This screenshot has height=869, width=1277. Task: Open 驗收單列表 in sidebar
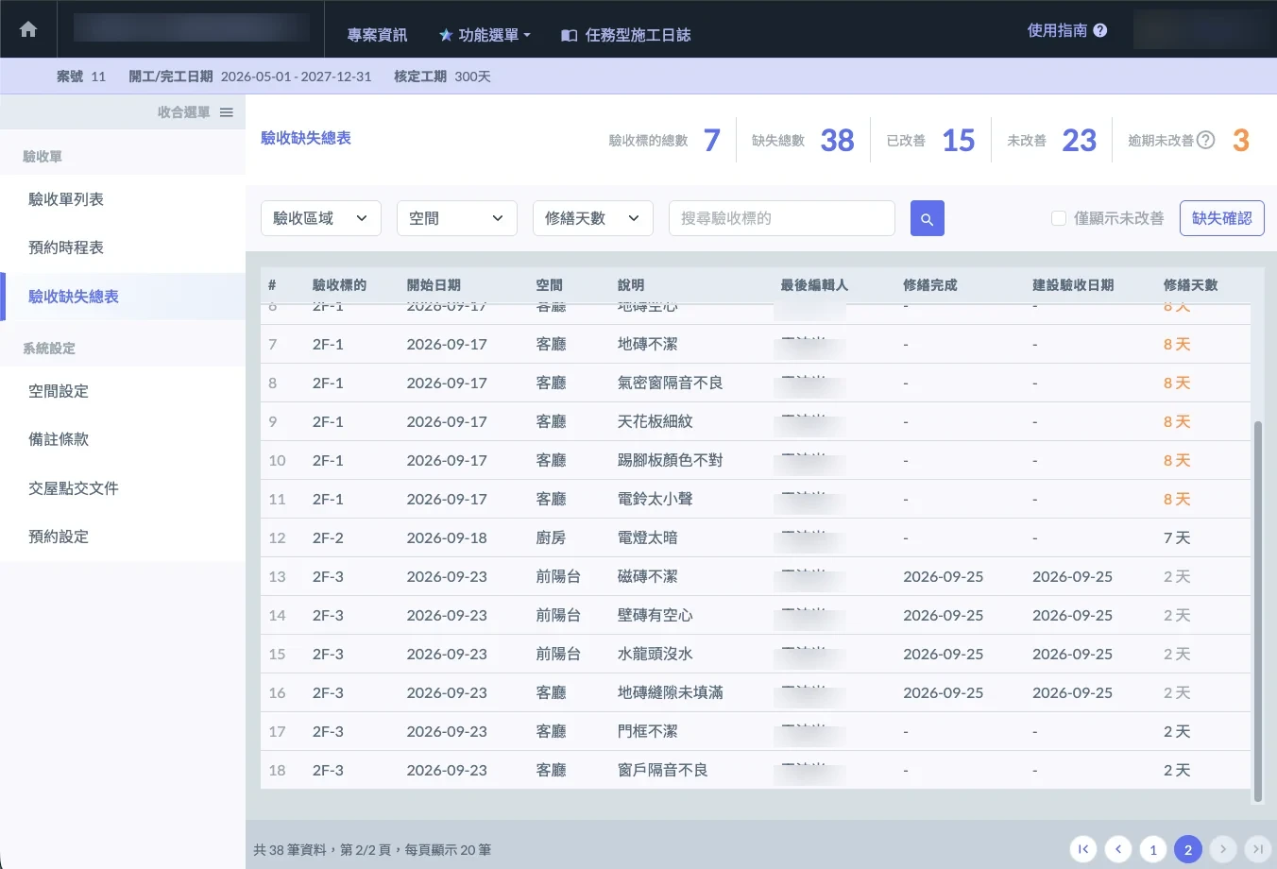pyautogui.click(x=123, y=199)
